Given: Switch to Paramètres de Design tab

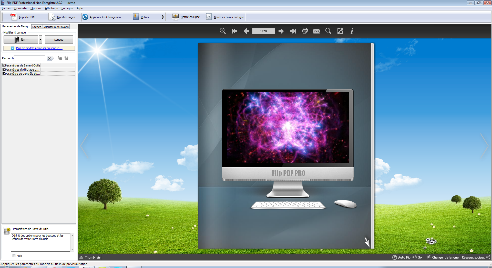Looking at the screenshot, I should (16, 26).
